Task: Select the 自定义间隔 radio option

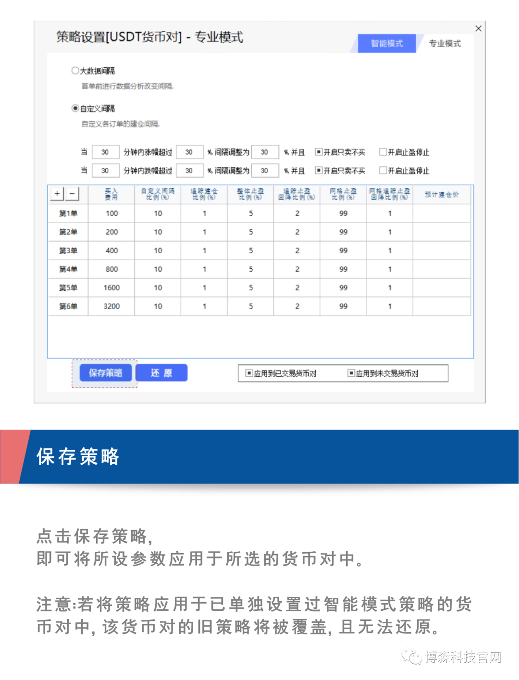Action: [x=75, y=108]
